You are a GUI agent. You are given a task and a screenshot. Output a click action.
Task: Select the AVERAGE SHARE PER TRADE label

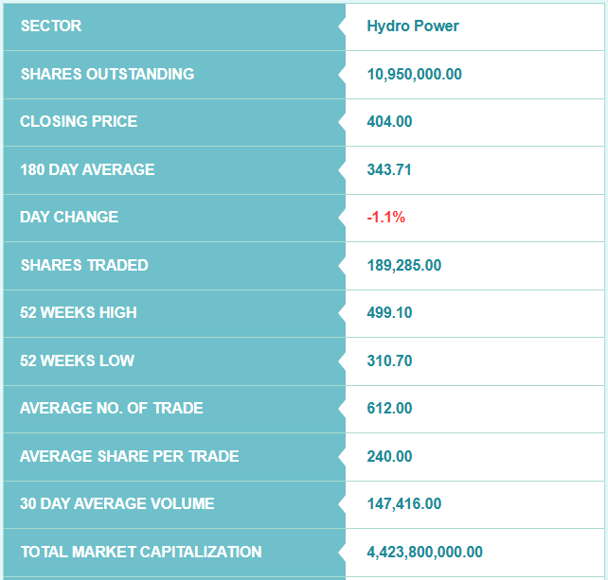tap(129, 456)
